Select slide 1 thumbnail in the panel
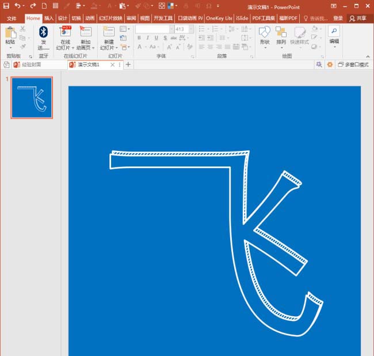Screen dimensions: 374x356 point(32,97)
